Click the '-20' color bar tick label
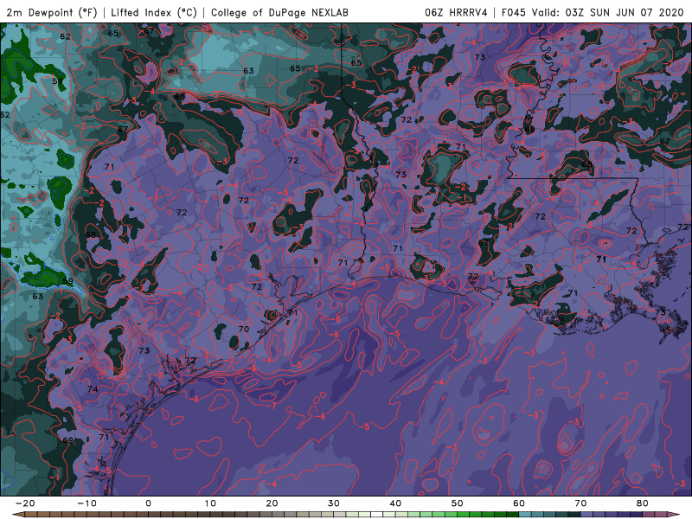This screenshot has width=692, height=519. click(24, 503)
